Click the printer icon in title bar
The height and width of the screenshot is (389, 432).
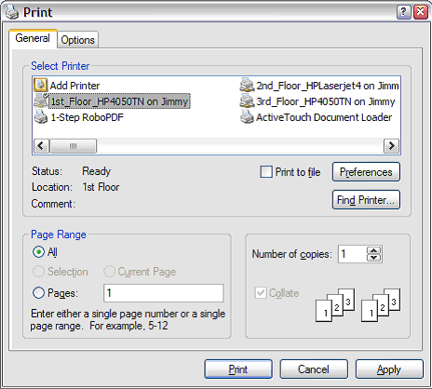pos(12,12)
